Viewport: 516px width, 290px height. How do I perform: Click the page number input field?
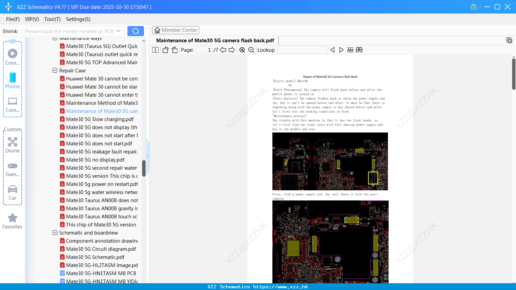coord(204,50)
